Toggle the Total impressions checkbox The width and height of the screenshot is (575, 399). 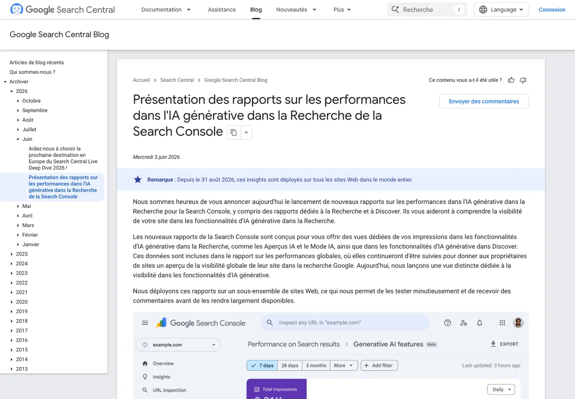point(257,389)
